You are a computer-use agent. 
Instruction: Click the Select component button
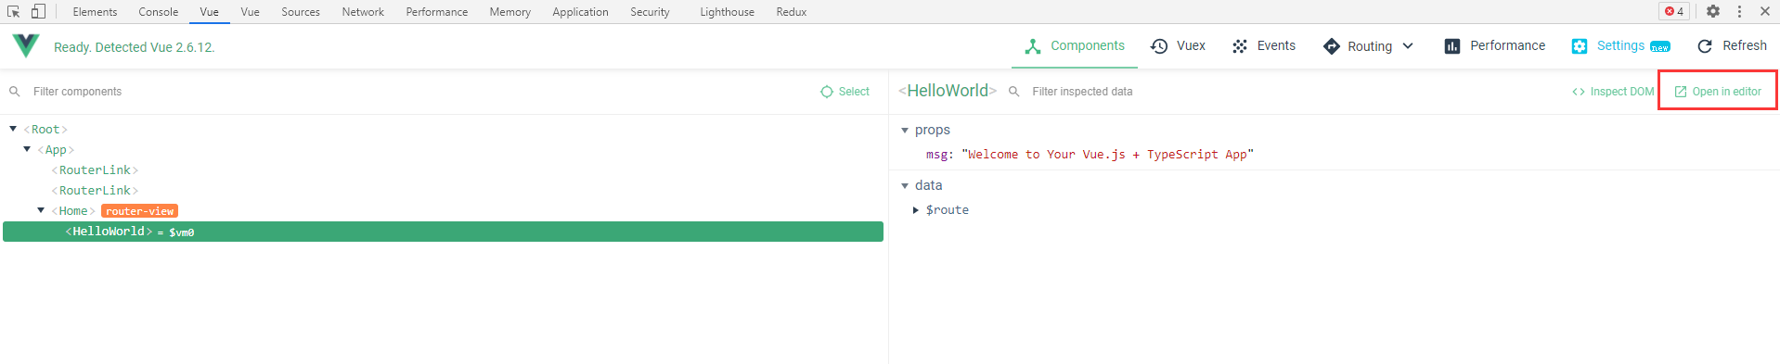click(845, 92)
